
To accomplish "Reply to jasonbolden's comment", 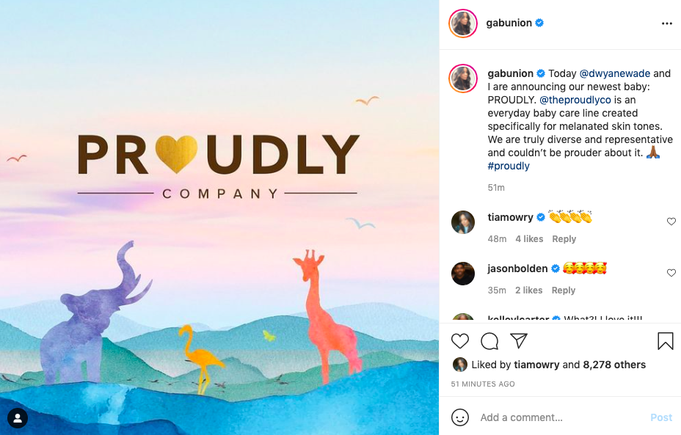I will pyautogui.click(x=564, y=290).
